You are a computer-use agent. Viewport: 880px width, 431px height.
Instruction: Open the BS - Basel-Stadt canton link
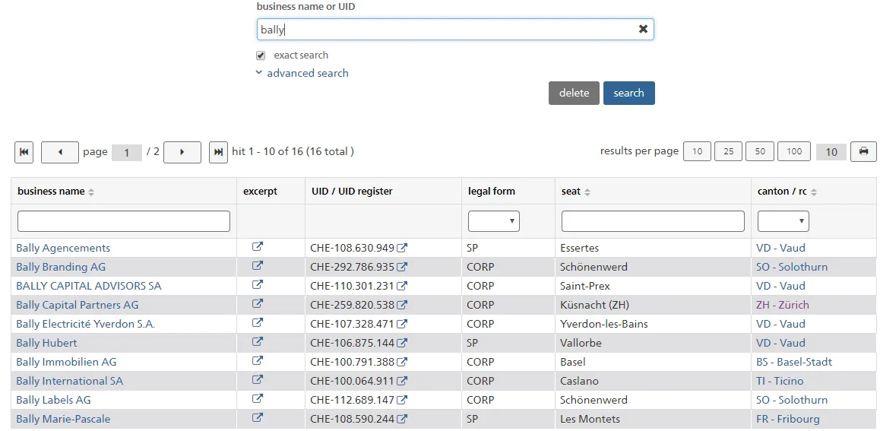pos(794,363)
